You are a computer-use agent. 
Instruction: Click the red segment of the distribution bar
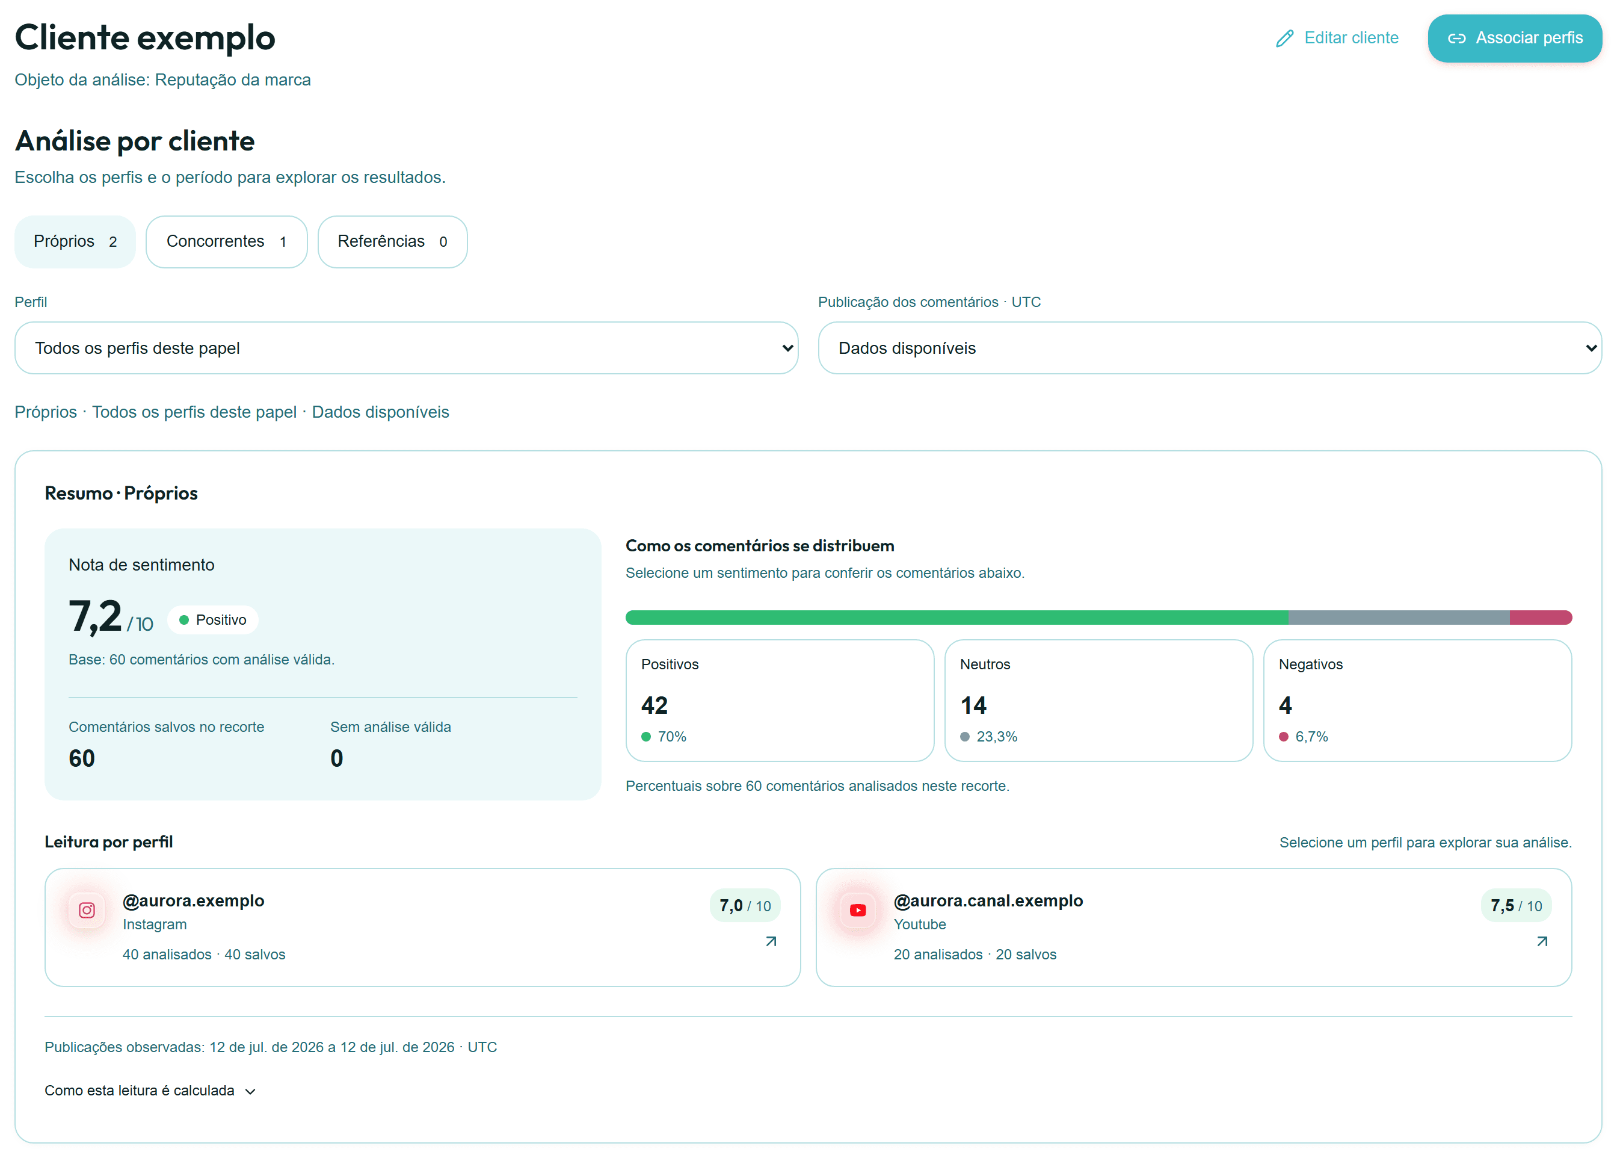(1541, 618)
